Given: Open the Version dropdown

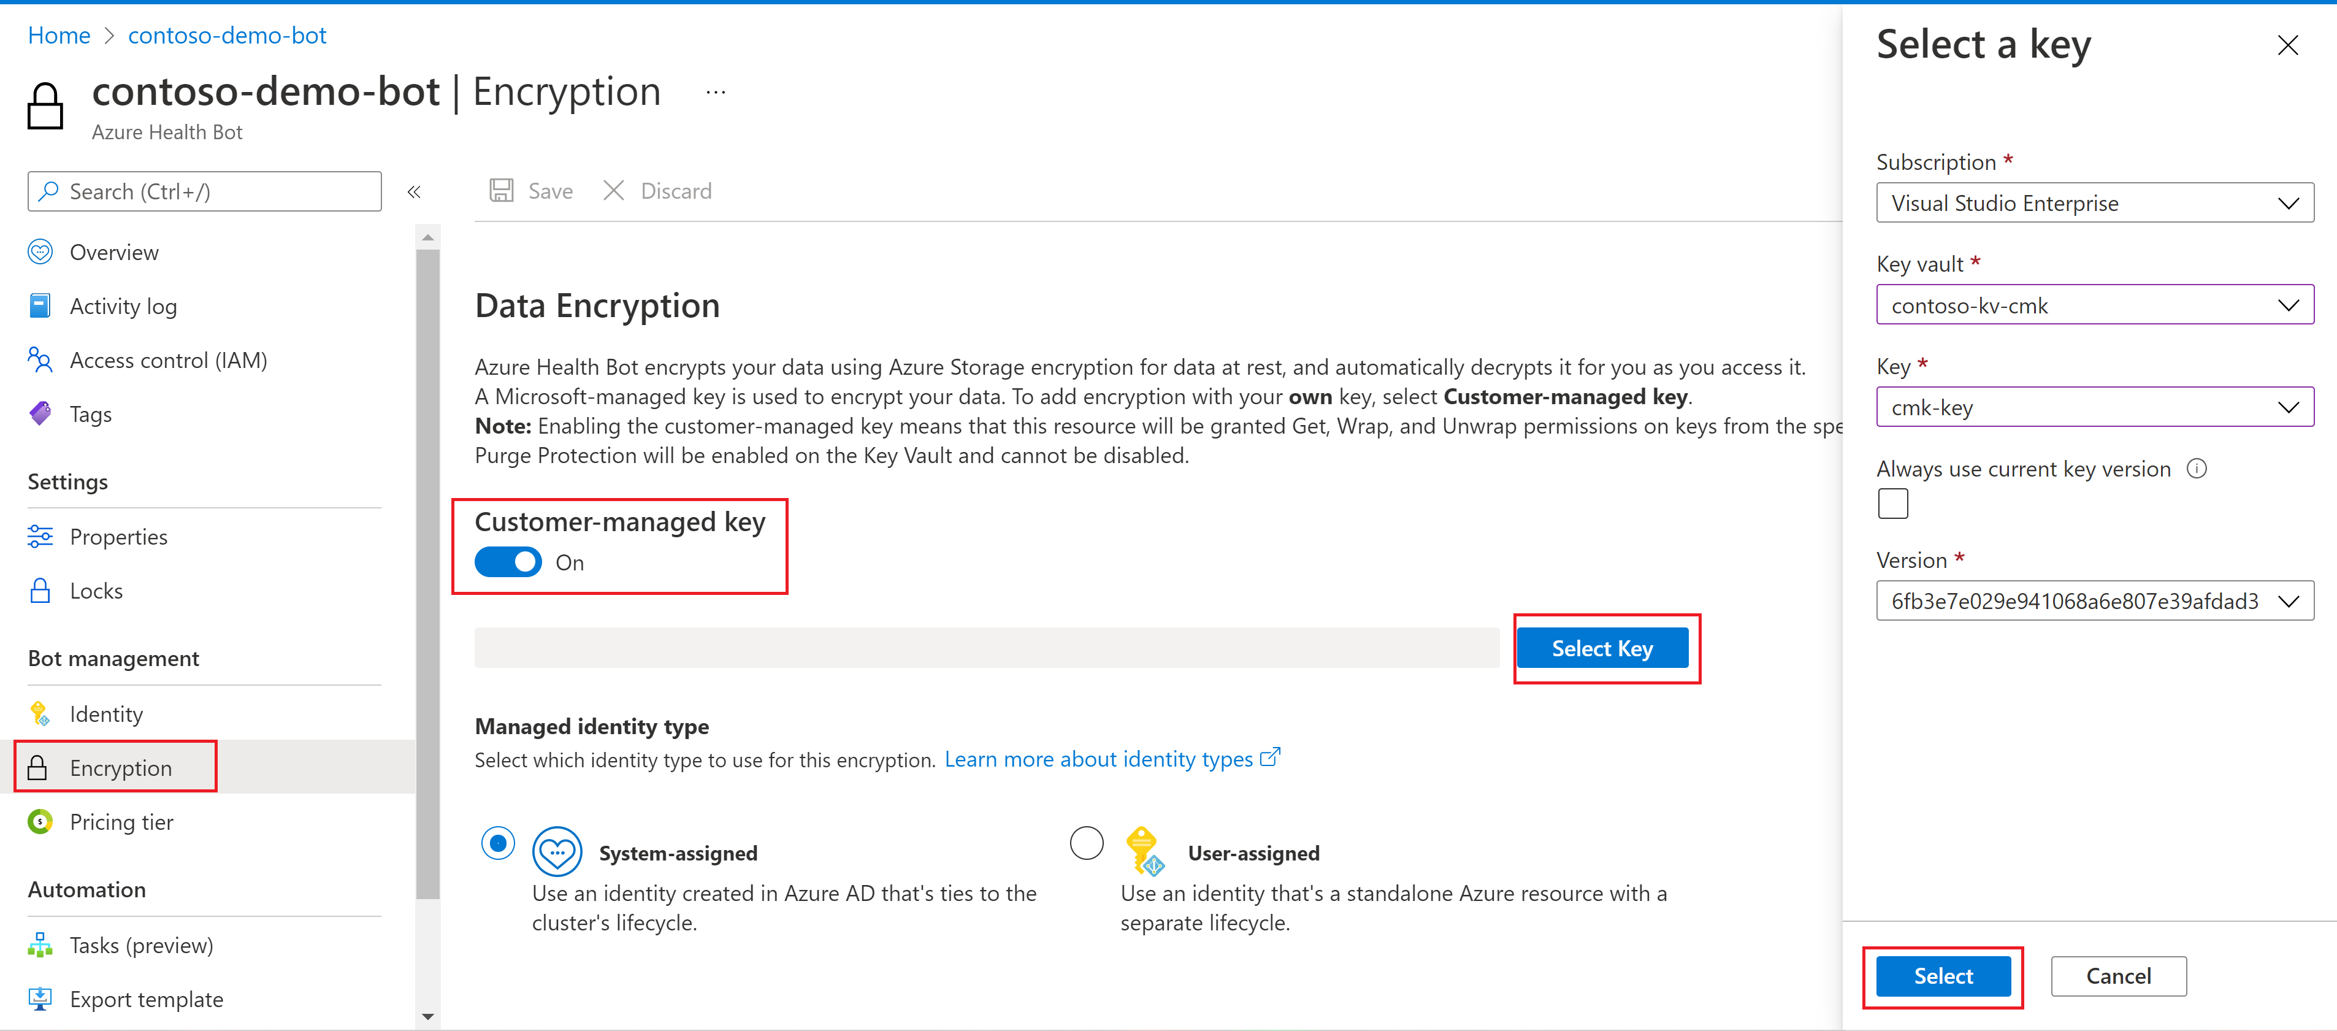Looking at the screenshot, I should pyautogui.click(x=2094, y=601).
